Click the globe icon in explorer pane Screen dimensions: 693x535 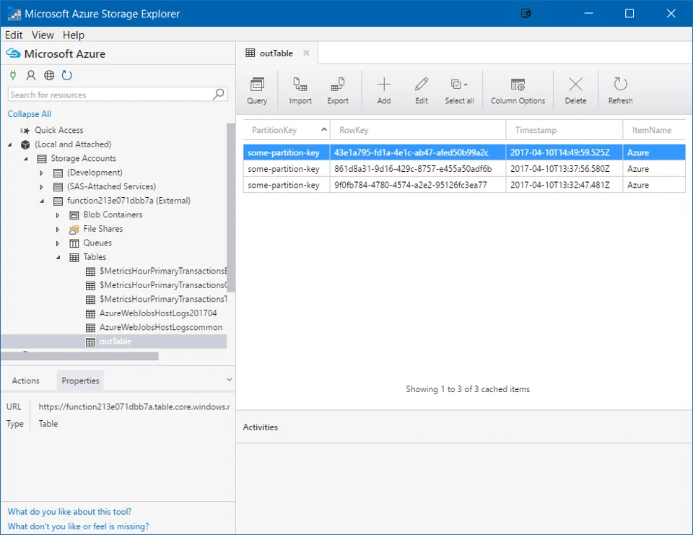(x=49, y=75)
